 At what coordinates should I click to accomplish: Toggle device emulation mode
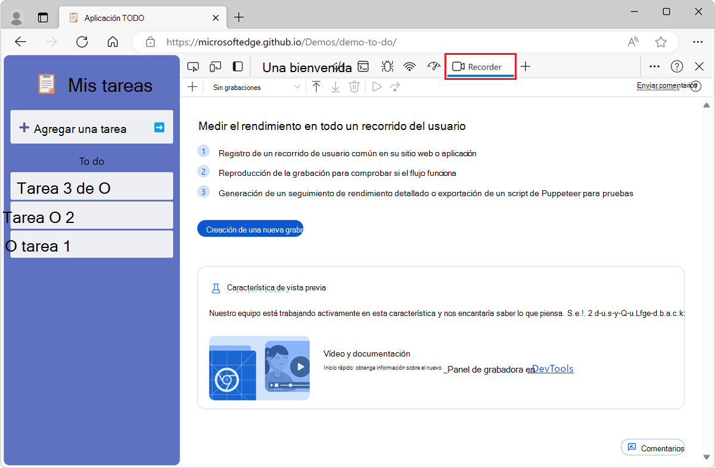tap(215, 66)
